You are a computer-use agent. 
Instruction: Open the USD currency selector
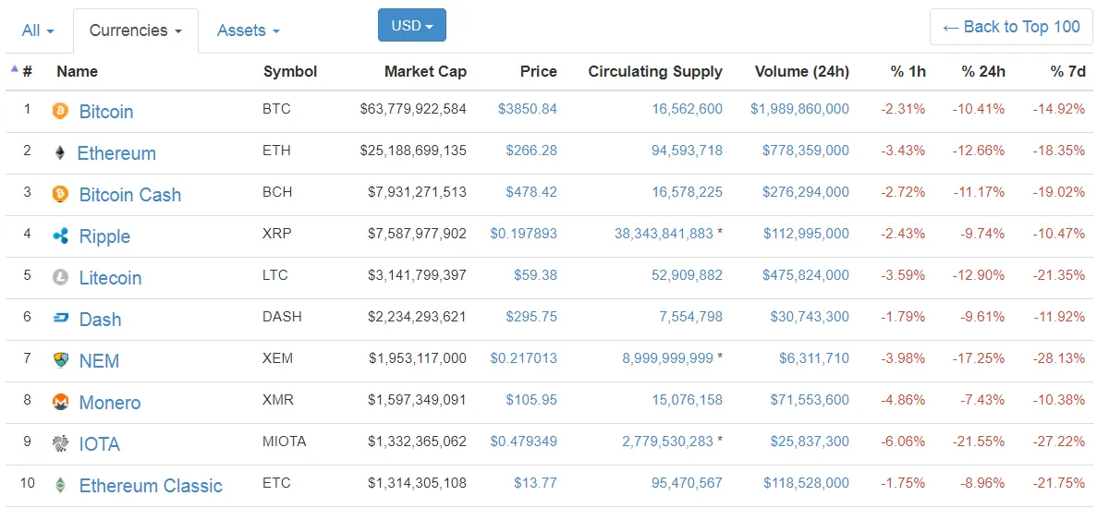coord(412,26)
